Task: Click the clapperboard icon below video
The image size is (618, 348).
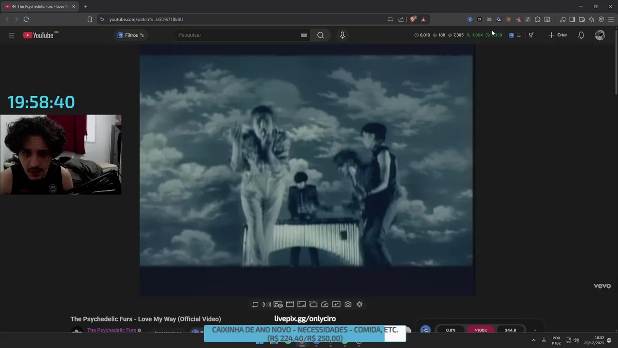Action: pyautogui.click(x=290, y=304)
